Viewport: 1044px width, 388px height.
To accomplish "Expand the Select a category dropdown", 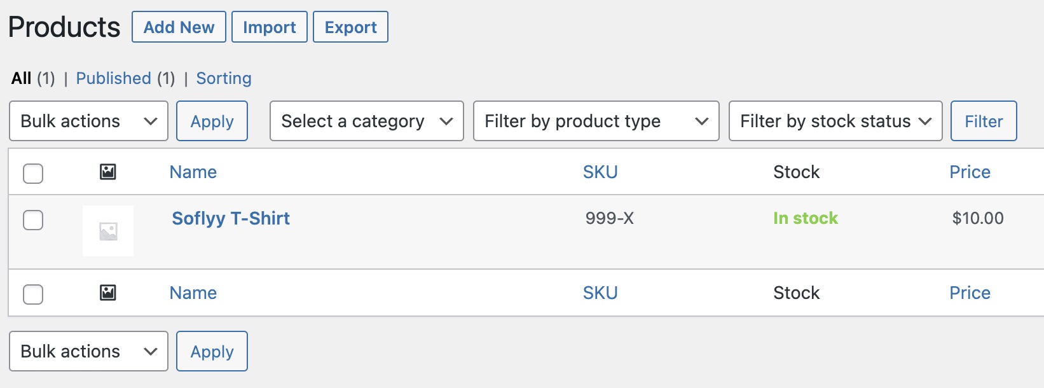I will pos(367,121).
